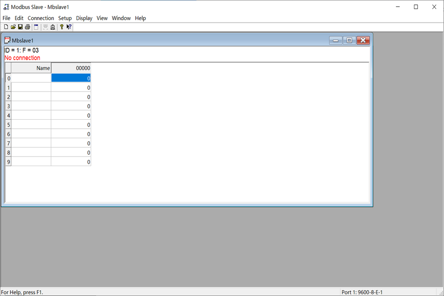Select the value cell in row 5
444x296 pixels.
(x=71, y=125)
